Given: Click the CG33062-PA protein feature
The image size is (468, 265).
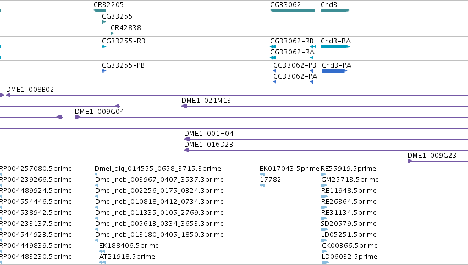Looking at the screenshot, I should (293, 82).
